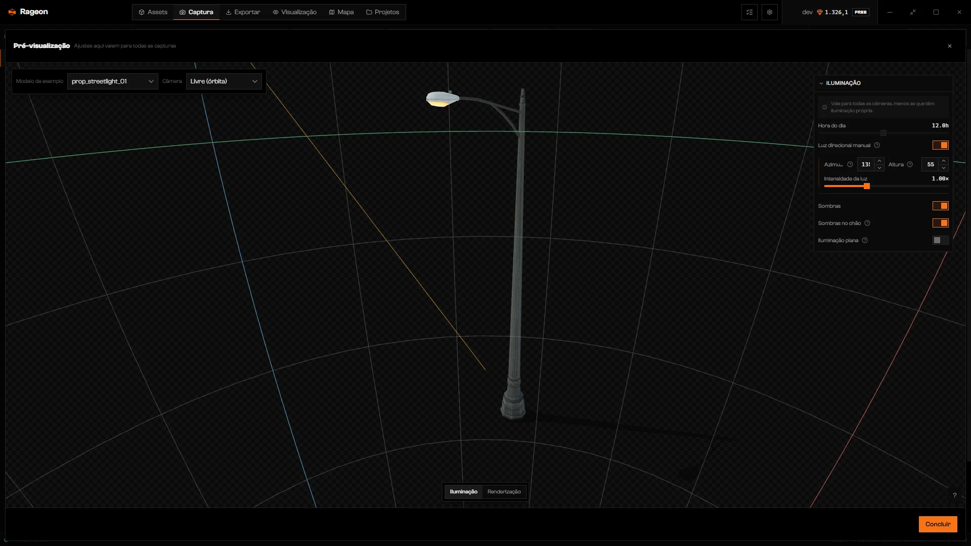Disable the Sombras toggle
This screenshot has width=971, height=546.
point(941,206)
